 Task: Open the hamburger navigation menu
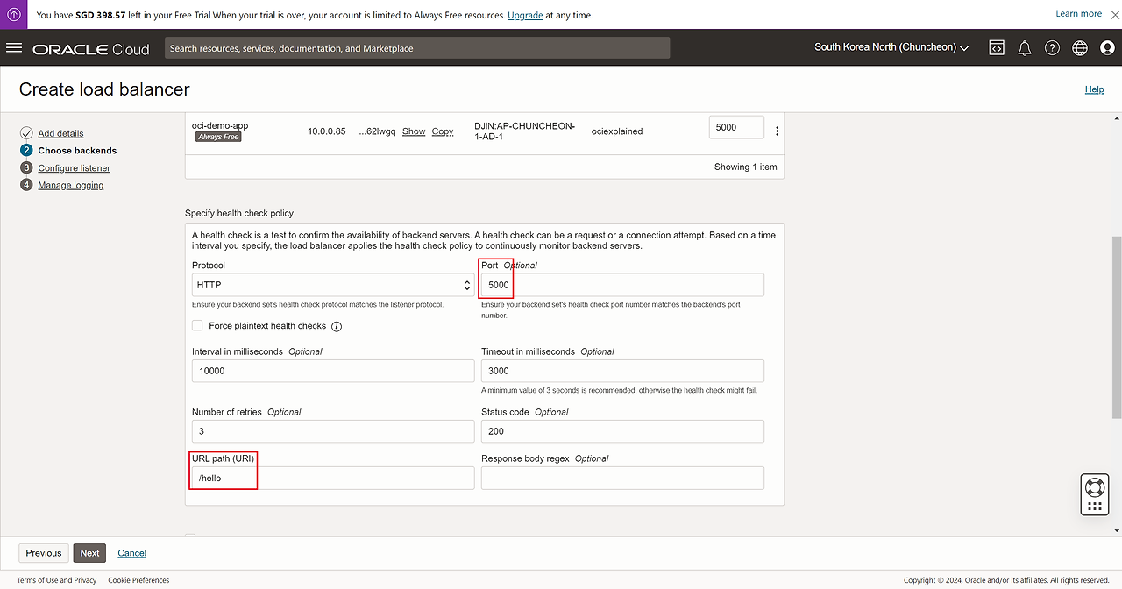(14, 48)
